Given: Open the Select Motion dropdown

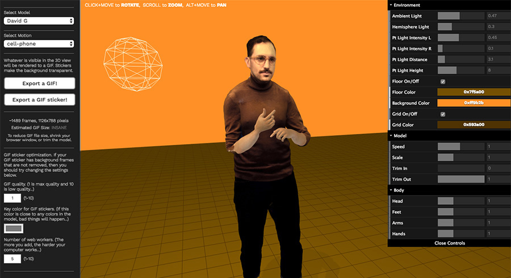Looking at the screenshot, I should pos(39,44).
